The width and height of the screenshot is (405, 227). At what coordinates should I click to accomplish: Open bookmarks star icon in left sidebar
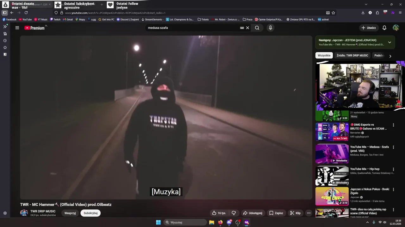[5, 48]
